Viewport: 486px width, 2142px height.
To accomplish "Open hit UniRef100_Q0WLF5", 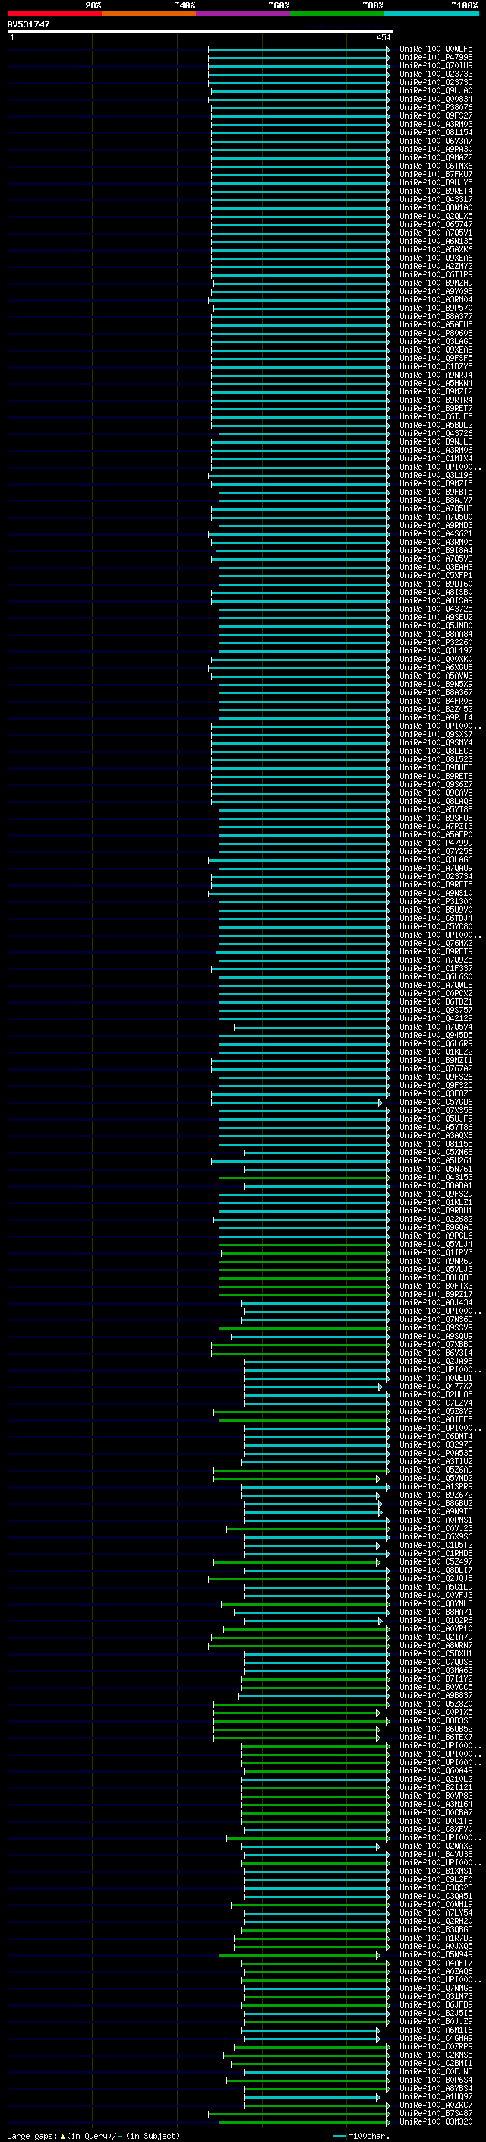I will 436,49.
